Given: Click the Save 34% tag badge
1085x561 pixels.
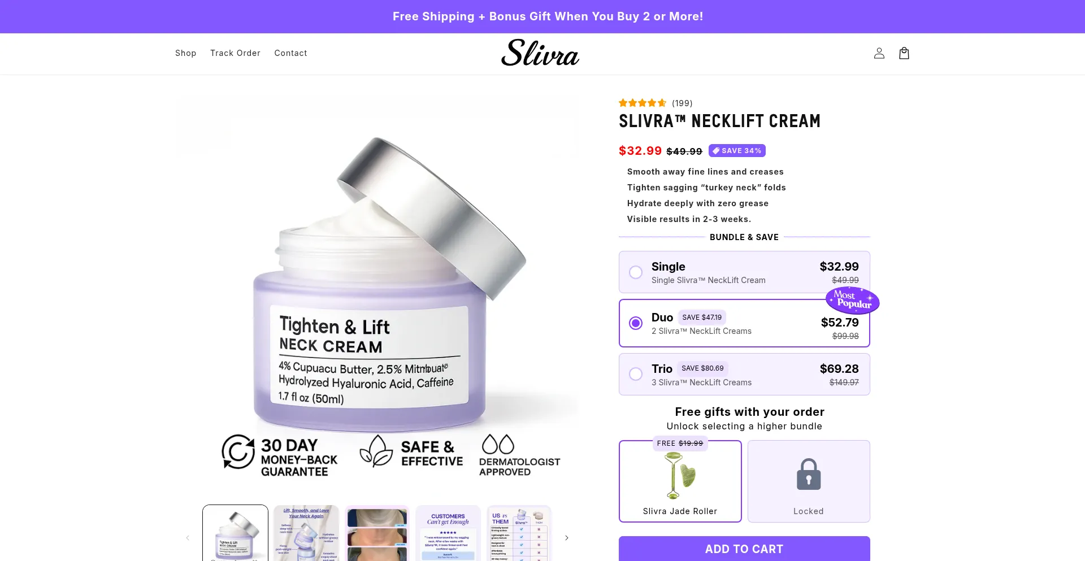Looking at the screenshot, I should [737, 151].
